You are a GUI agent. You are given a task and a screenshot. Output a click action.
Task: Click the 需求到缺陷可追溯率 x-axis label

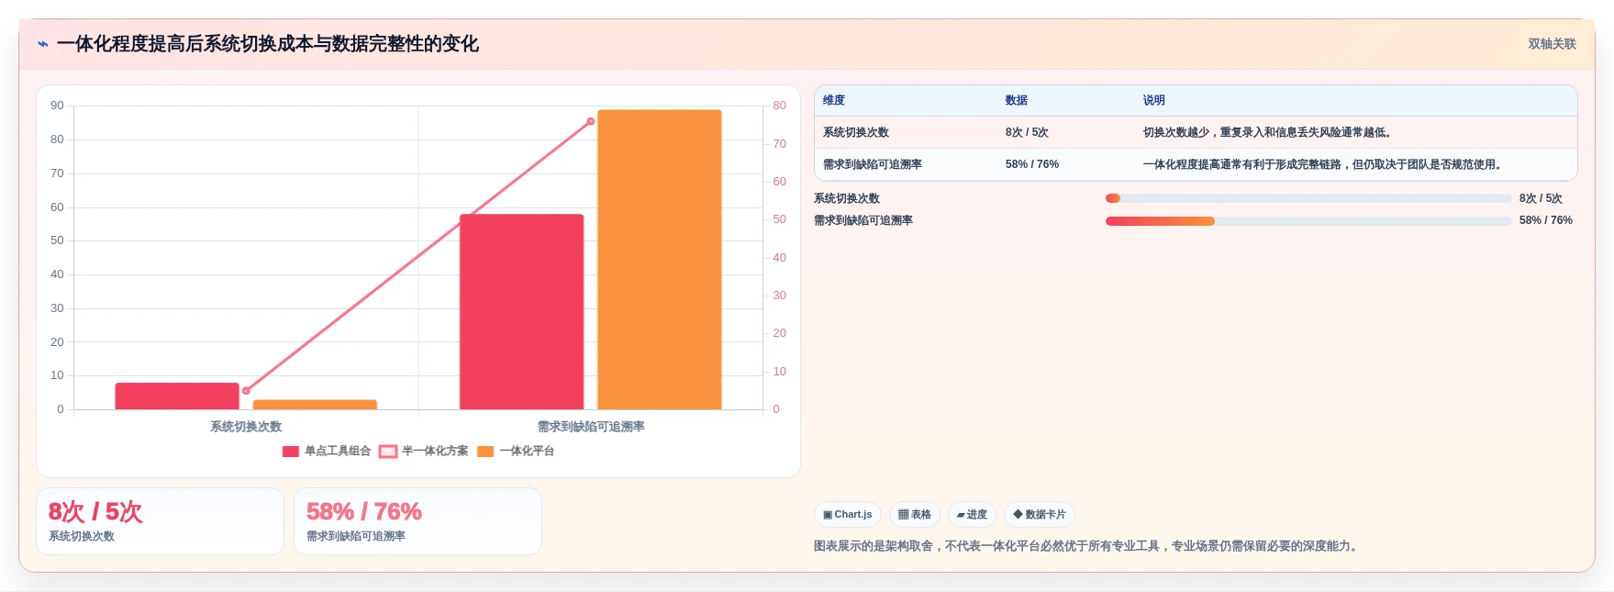click(x=591, y=427)
